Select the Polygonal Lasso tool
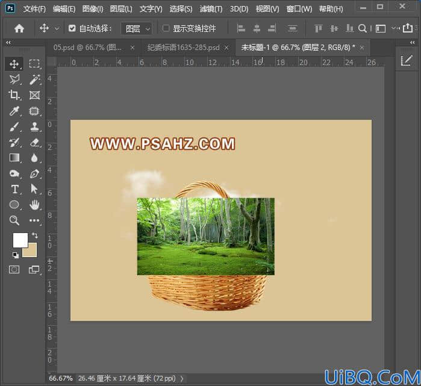Viewport: 421px width, 386px height. [x=14, y=79]
